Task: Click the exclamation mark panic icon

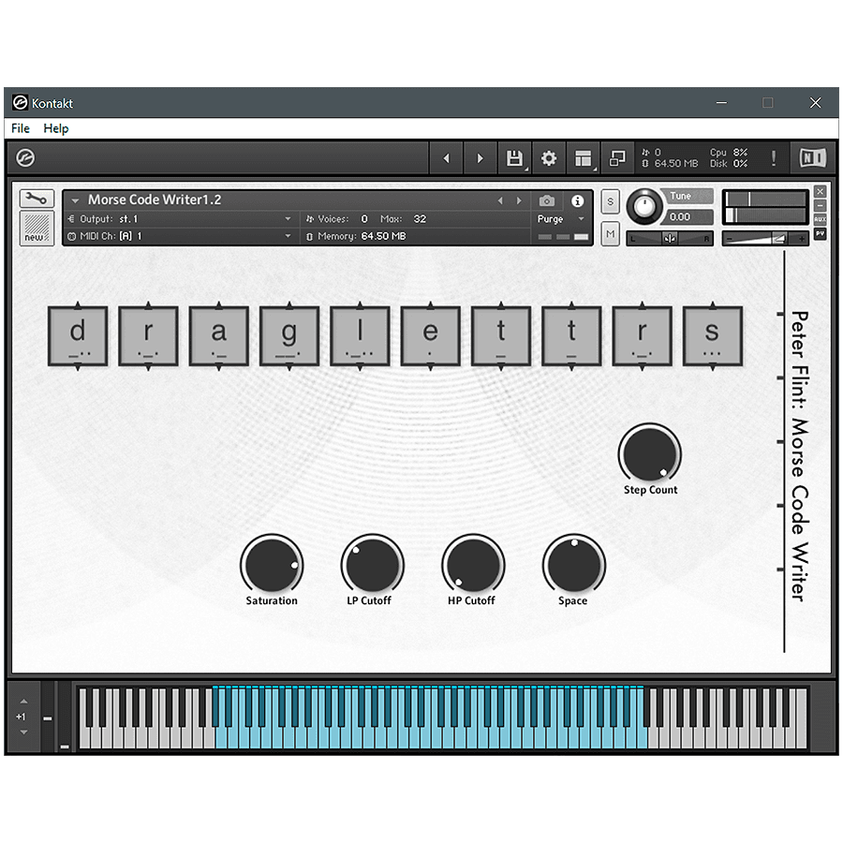Action: tap(774, 158)
